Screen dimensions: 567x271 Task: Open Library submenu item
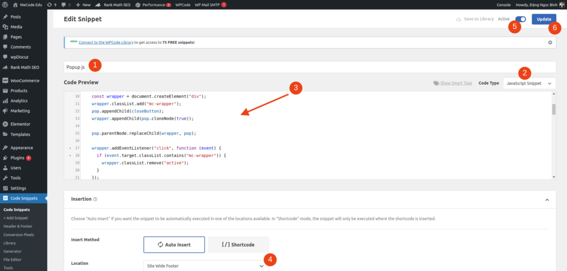click(9, 243)
